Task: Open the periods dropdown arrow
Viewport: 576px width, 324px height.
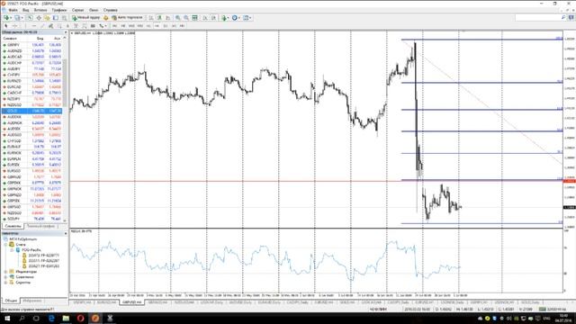Action: (x=239, y=18)
